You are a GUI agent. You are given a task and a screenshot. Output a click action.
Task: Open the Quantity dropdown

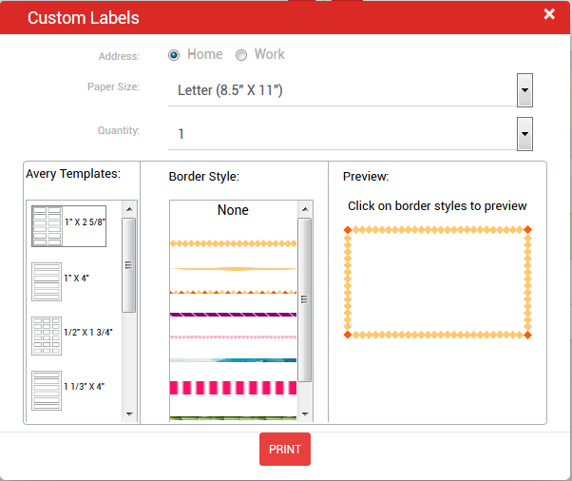pyautogui.click(x=524, y=134)
